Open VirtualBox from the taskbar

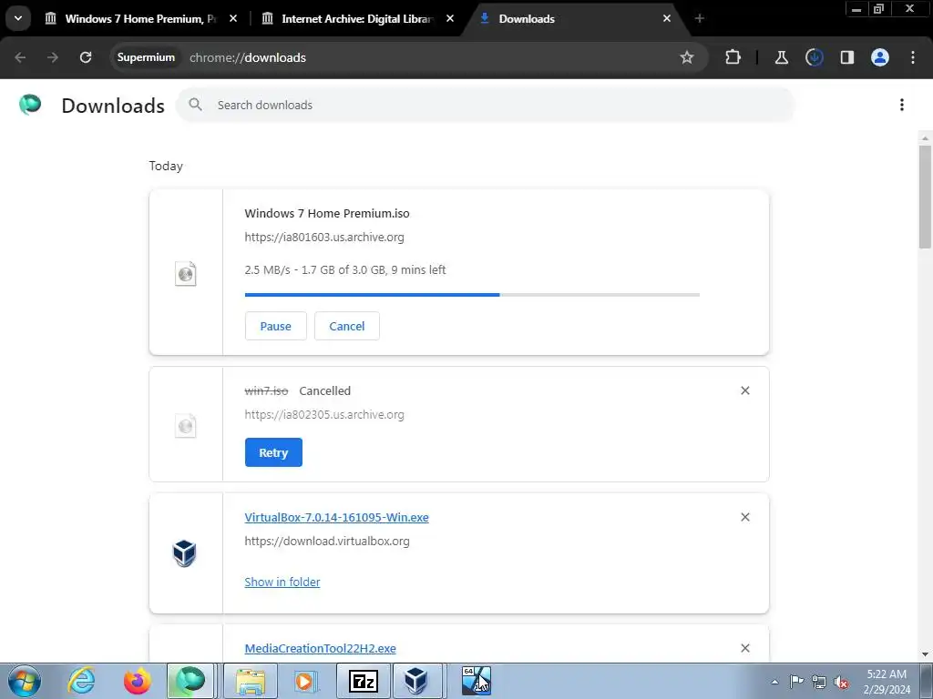(416, 681)
